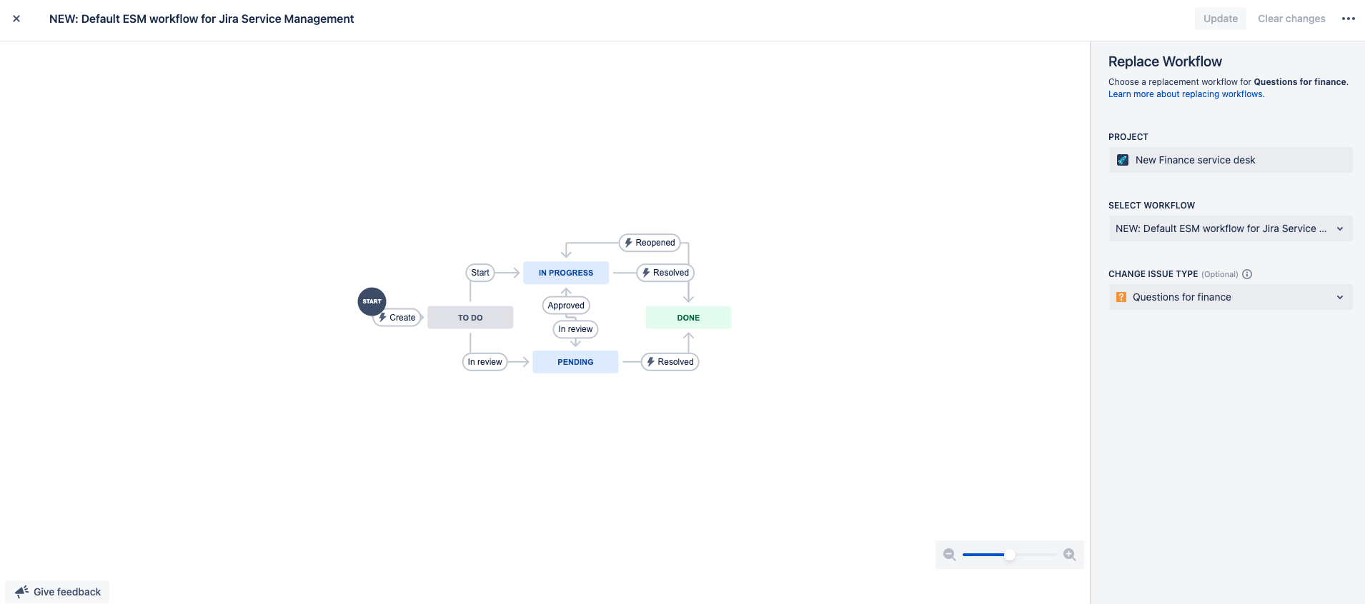The width and height of the screenshot is (1365, 604).
Task: Click the Replace Workflow heading
Action: coord(1165,61)
